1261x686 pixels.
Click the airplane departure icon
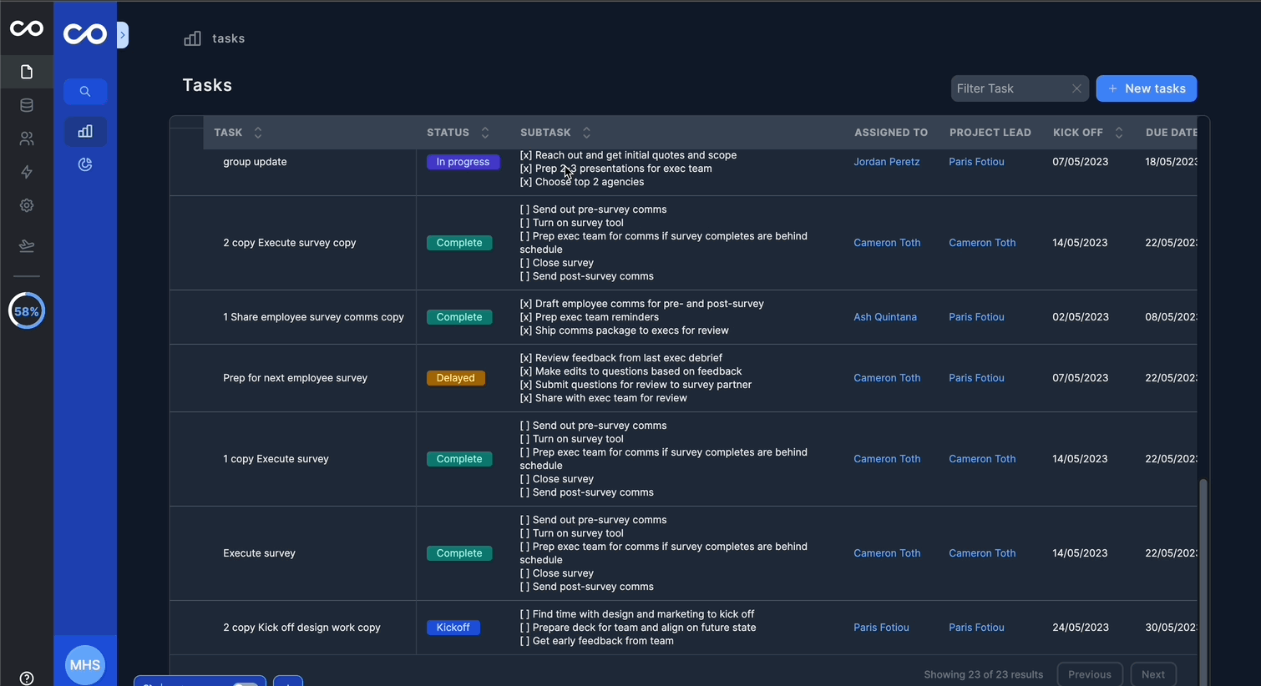[27, 245]
